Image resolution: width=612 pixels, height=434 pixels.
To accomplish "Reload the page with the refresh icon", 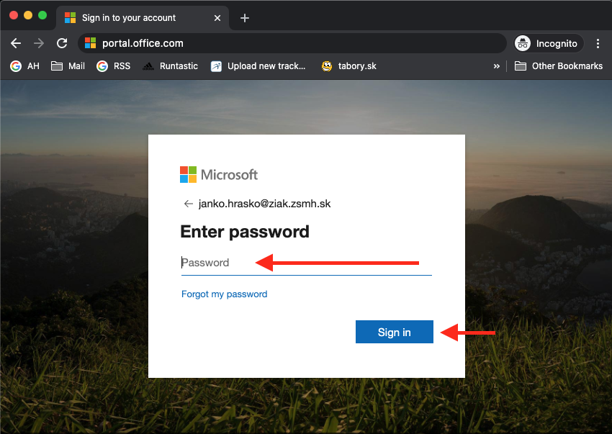I will [x=62, y=43].
